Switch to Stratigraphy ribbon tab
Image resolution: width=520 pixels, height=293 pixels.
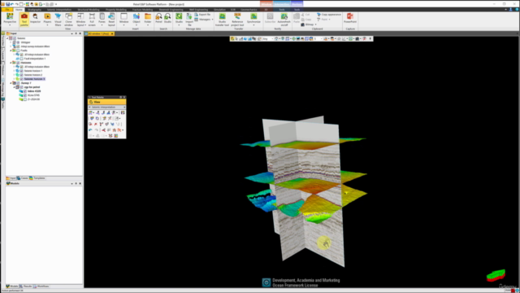click(x=34, y=10)
